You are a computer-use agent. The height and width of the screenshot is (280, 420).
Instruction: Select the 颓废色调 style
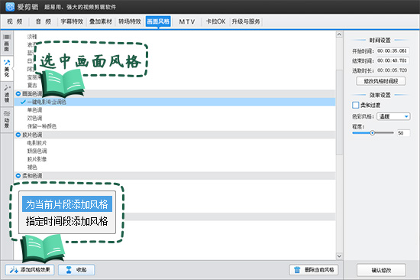click(x=37, y=151)
